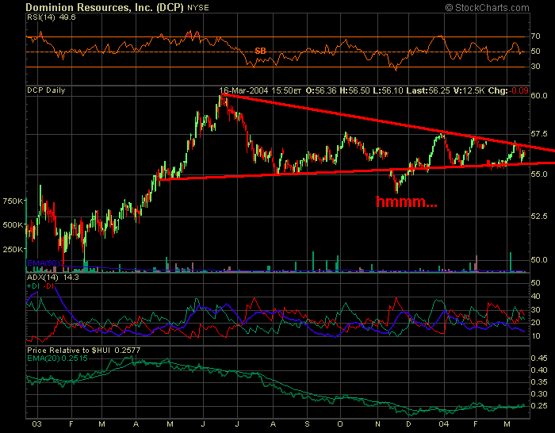Click the 750K volume axis label
Viewport: 555px width, 433px height.
pos(13,201)
